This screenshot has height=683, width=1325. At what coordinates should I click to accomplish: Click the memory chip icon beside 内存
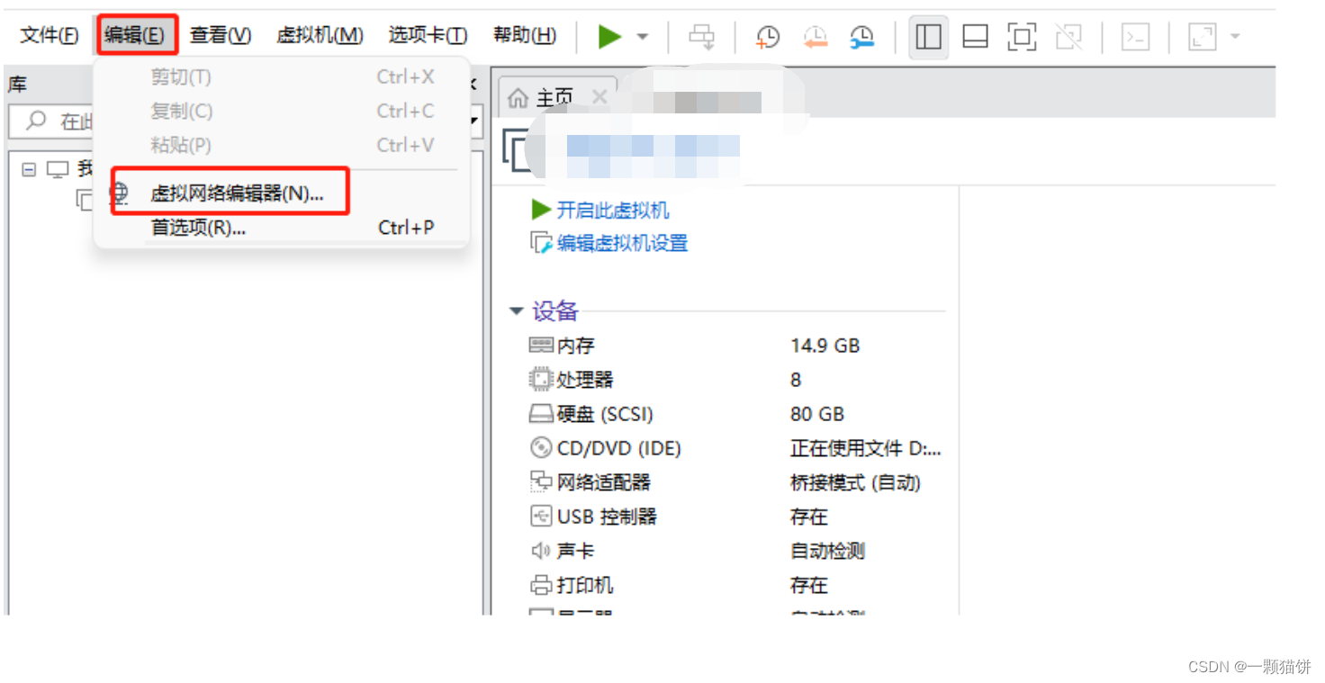tap(540, 346)
